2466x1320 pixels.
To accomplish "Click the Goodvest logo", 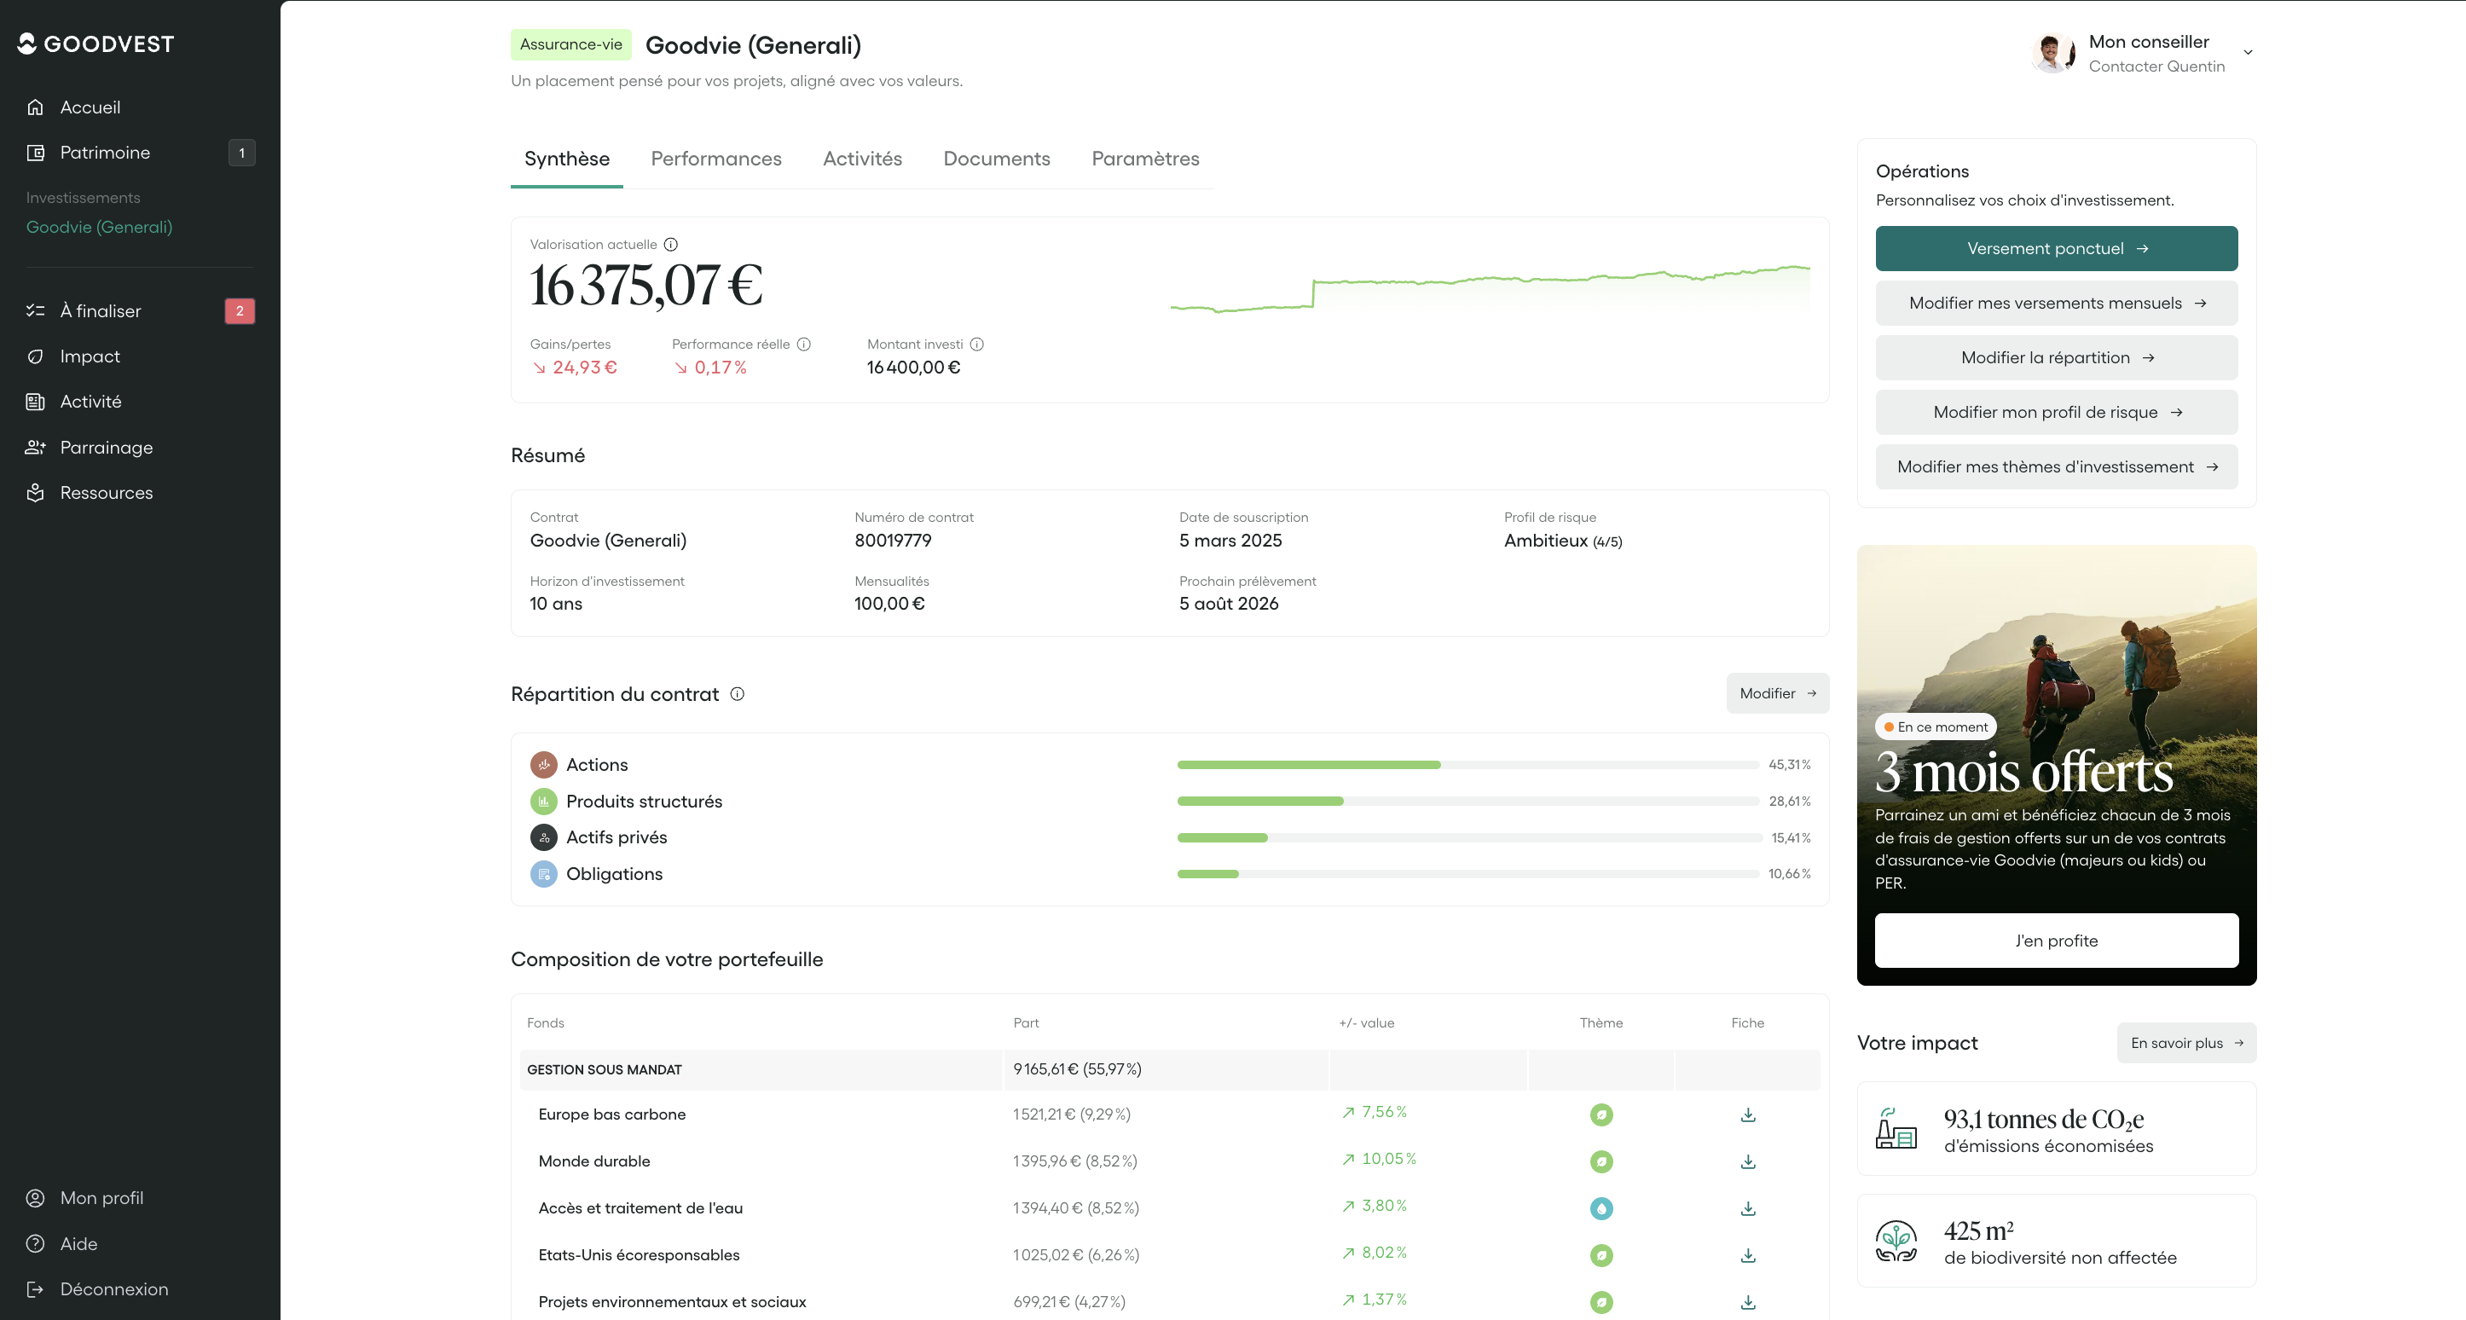I will (96, 44).
